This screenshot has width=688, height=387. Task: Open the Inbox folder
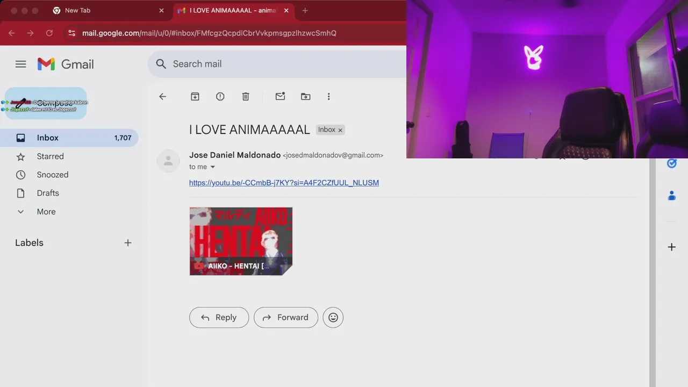69,138
